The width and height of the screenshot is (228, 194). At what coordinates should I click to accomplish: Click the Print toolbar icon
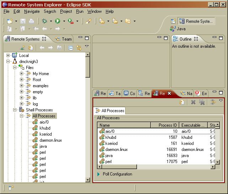[31, 21]
